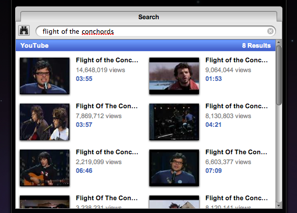Open thumbnail of video with 9,064,044 views
This screenshot has height=213, width=297.
[174, 76]
